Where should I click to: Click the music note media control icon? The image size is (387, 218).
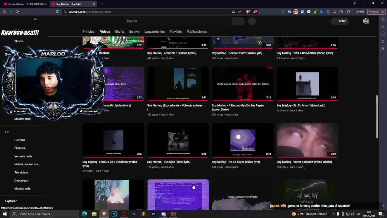[x=334, y=12]
